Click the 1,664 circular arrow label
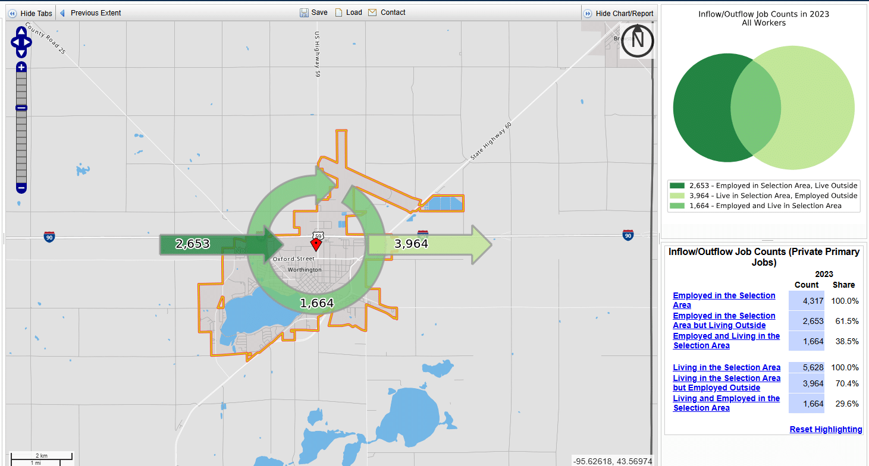This screenshot has width=869, height=466. click(x=316, y=303)
